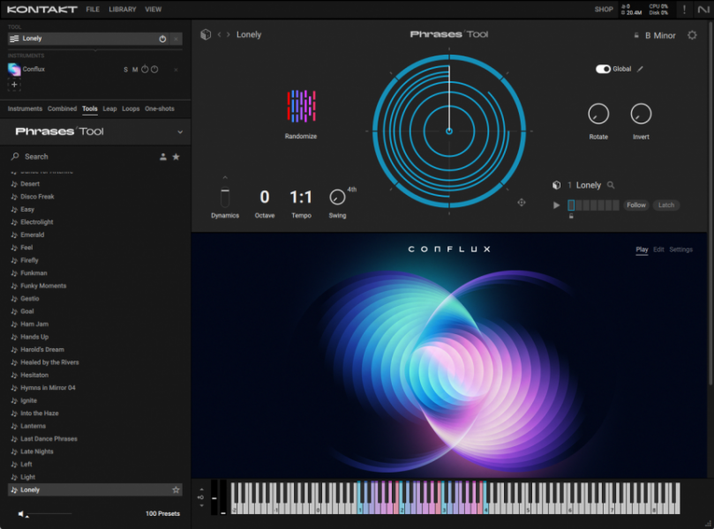Turn the Rotate knob control
Image resolution: width=714 pixels, height=529 pixels.
[598, 115]
